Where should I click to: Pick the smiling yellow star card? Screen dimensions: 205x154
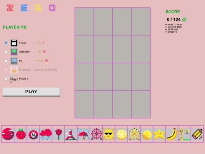tap(159, 134)
